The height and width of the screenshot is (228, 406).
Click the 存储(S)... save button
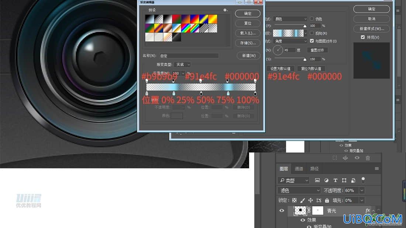click(248, 43)
